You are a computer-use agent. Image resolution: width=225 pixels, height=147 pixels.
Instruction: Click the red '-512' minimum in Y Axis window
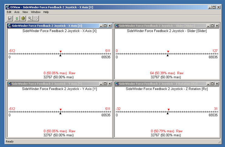tap(12, 109)
